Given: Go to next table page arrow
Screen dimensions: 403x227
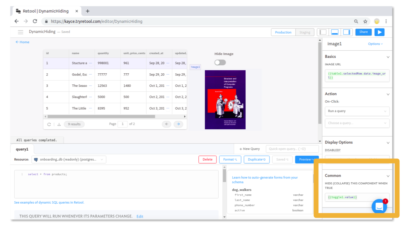Looking at the screenshot, I should tap(178, 124).
